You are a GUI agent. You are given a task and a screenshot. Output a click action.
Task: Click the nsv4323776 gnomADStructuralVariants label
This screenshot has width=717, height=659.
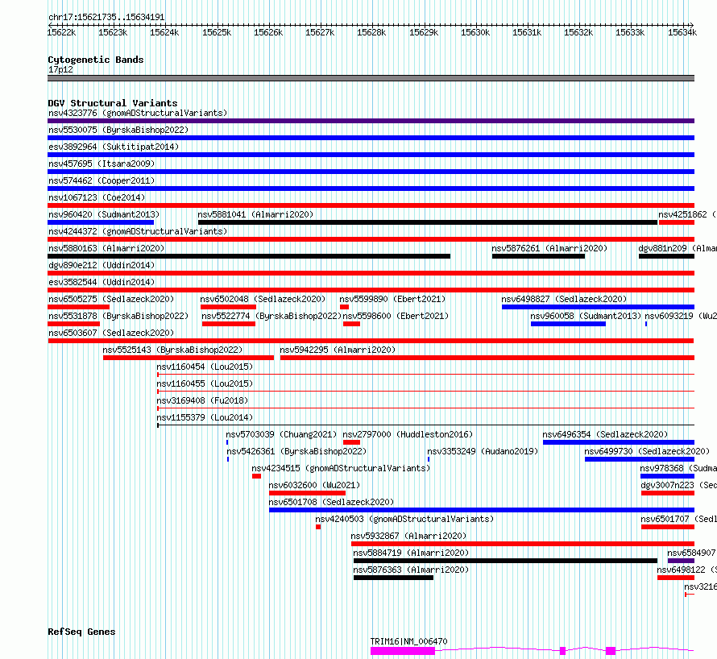[138, 113]
